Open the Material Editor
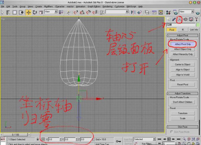 click(x=168, y=12)
